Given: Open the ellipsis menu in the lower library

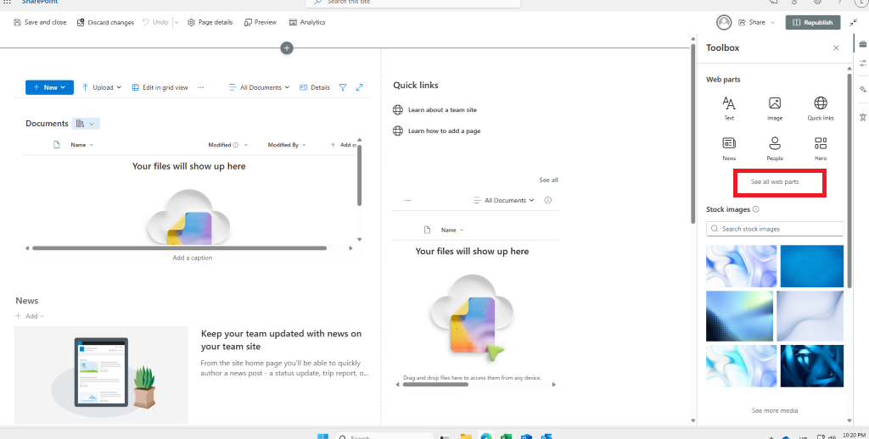Looking at the screenshot, I should (x=408, y=200).
